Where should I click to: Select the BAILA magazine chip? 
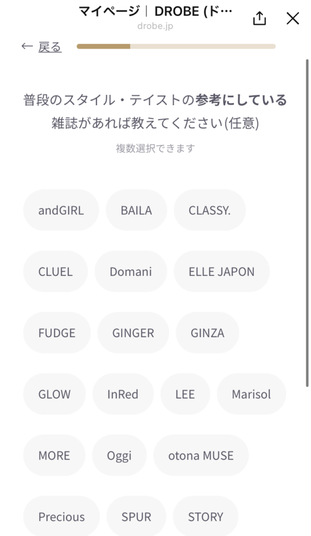point(136,210)
